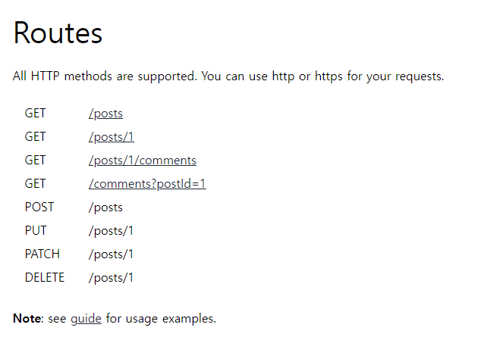Click the Routes heading
Image resolution: width=484 pixels, height=340 pixels.
tap(58, 33)
